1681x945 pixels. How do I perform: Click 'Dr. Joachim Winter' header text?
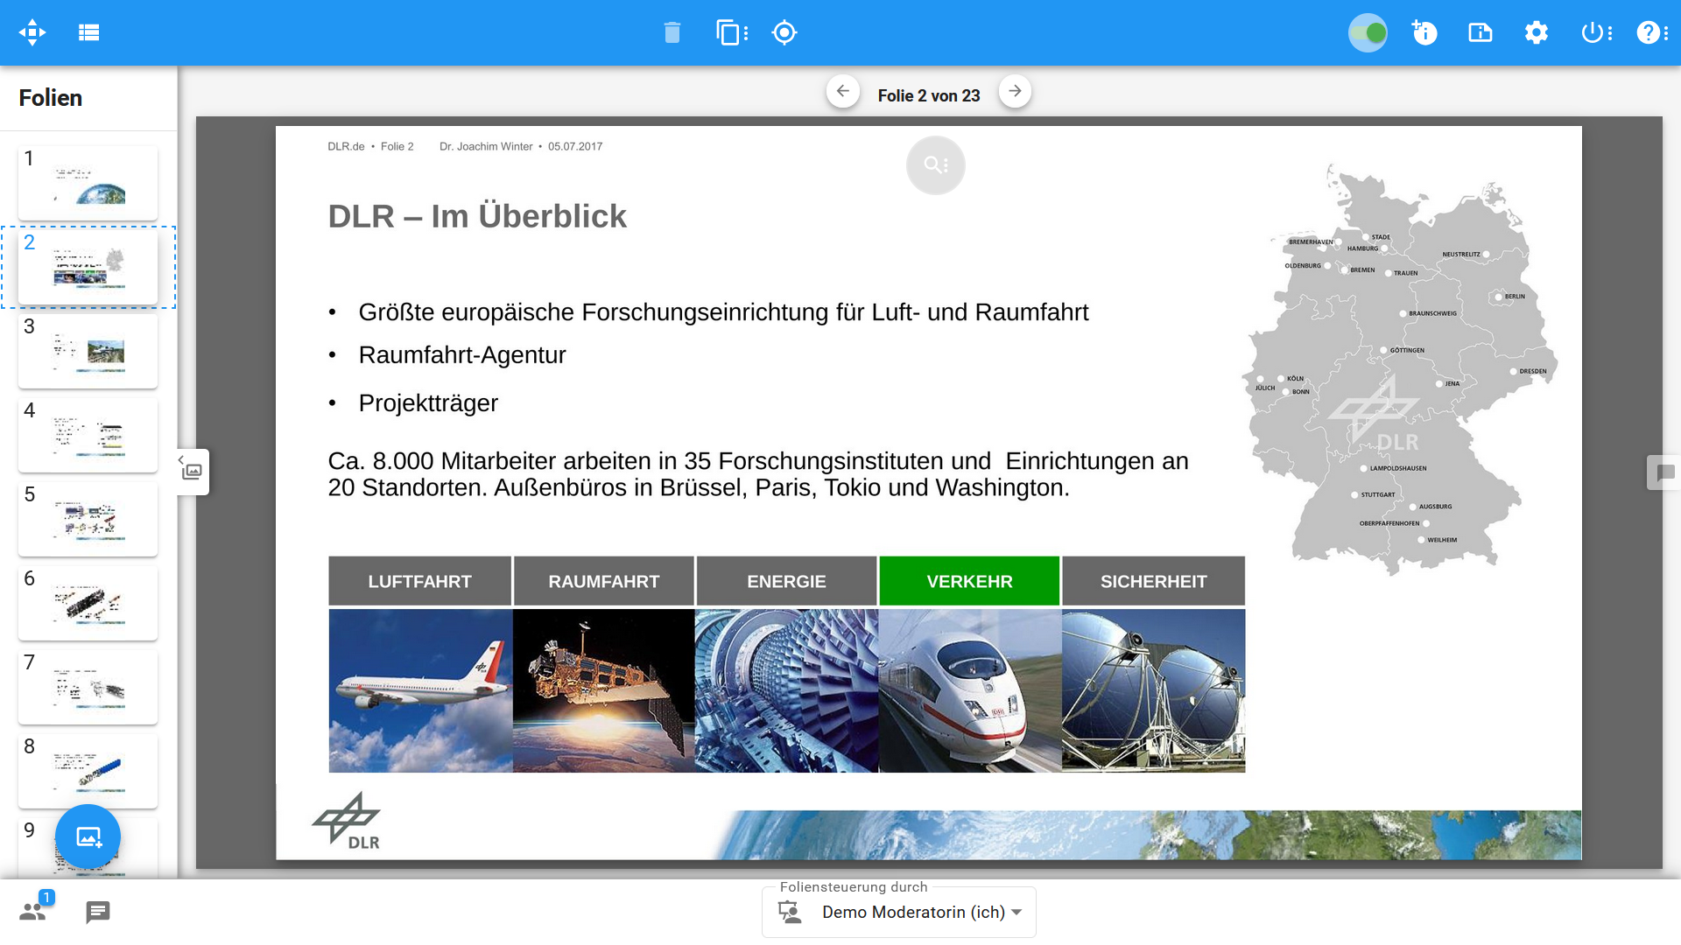coord(486,146)
